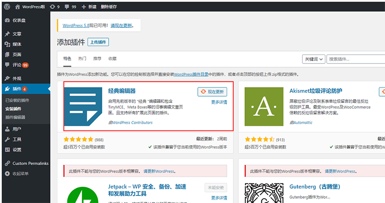Collapse sidebar with 收起菜单
The image size is (385, 203).
tap(26, 174)
